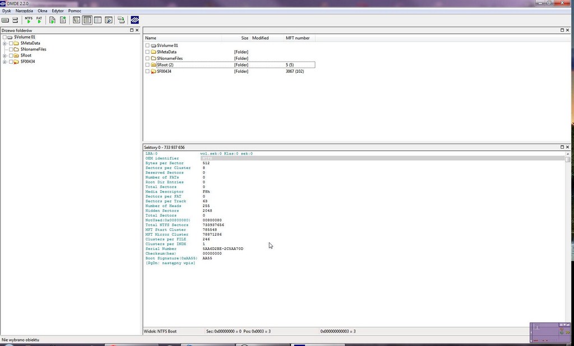Click the Total NTFS Sectors value 733937656
The width and height of the screenshot is (574, 346).
(x=214, y=225)
